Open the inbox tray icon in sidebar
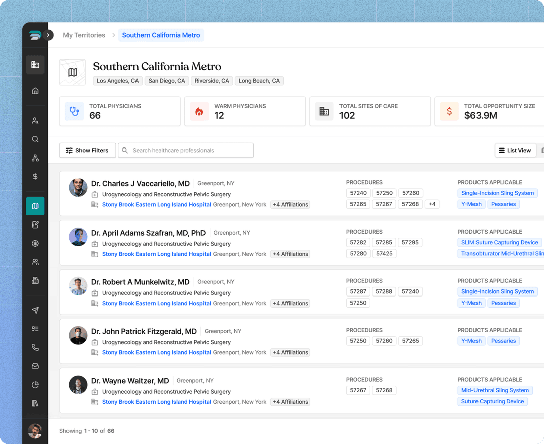The width and height of the screenshot is (544, 444). (35, 366)
